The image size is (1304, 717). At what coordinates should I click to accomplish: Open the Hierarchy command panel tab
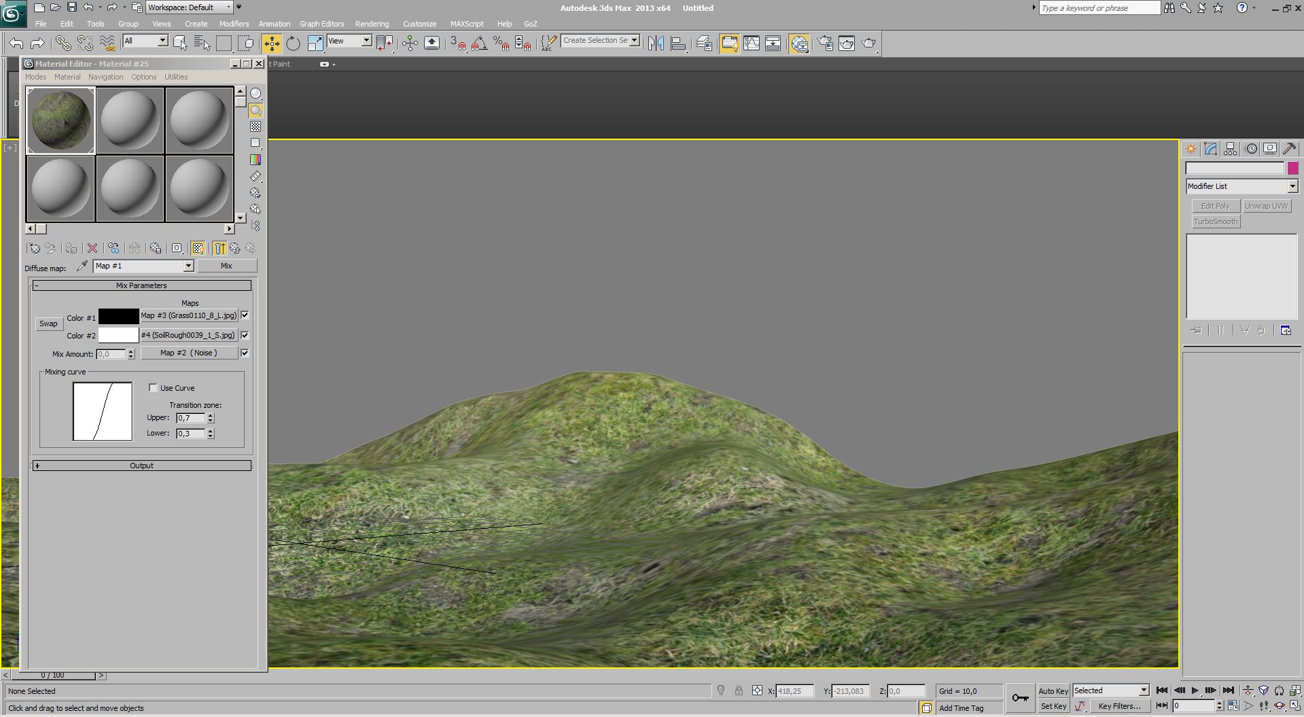coord(1230,149)
